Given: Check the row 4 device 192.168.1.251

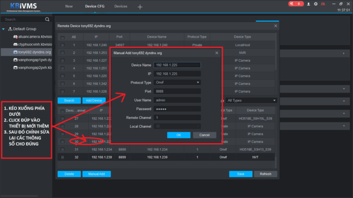Looking at the screenshot, I should 63,68.
